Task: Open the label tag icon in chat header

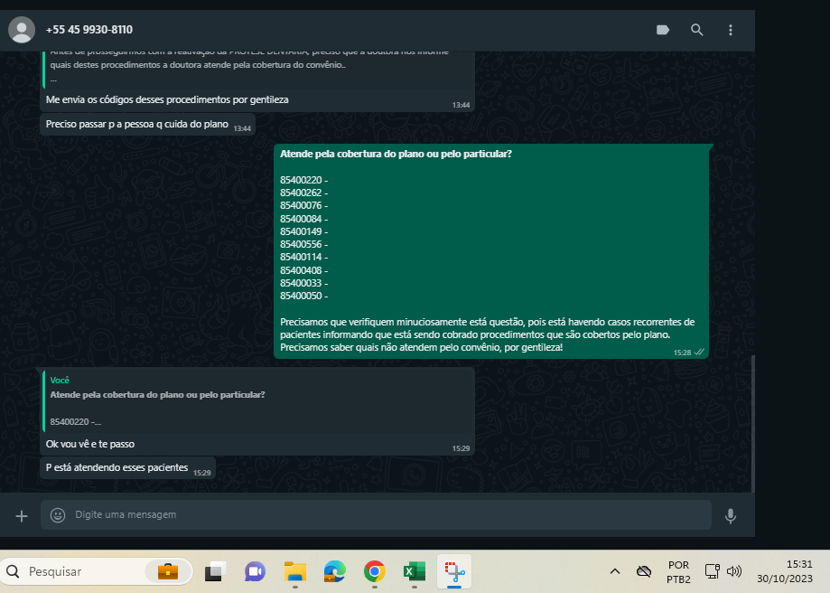Action: (x=663, y=30)
